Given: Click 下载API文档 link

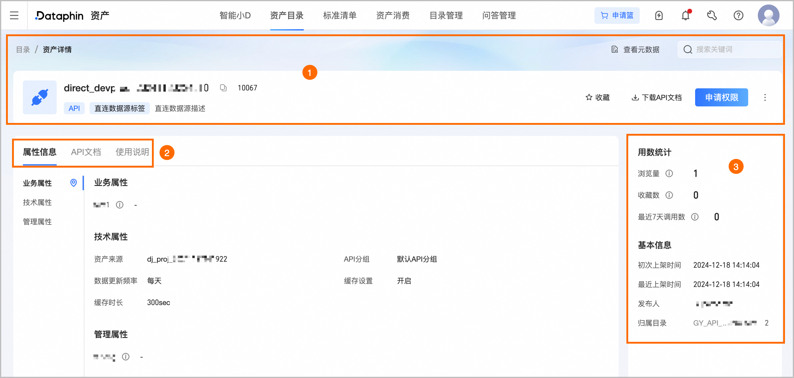Looking at the screenshot, I should click(x=657, y=98).
